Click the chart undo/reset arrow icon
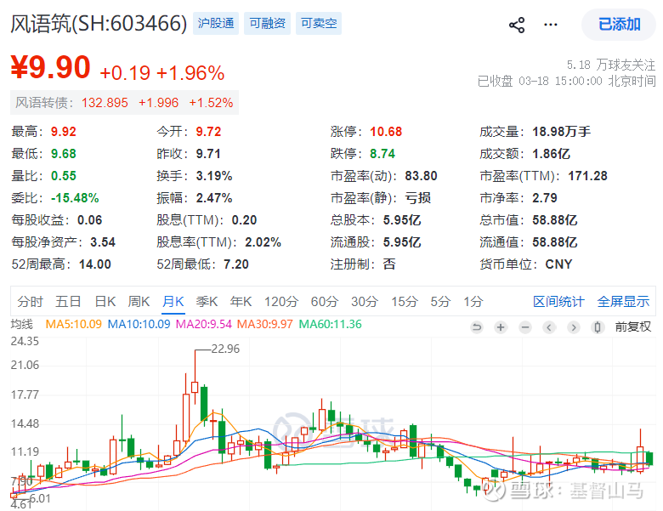The height and width of the screenshot is (511, 663). [x=477, y=327]
